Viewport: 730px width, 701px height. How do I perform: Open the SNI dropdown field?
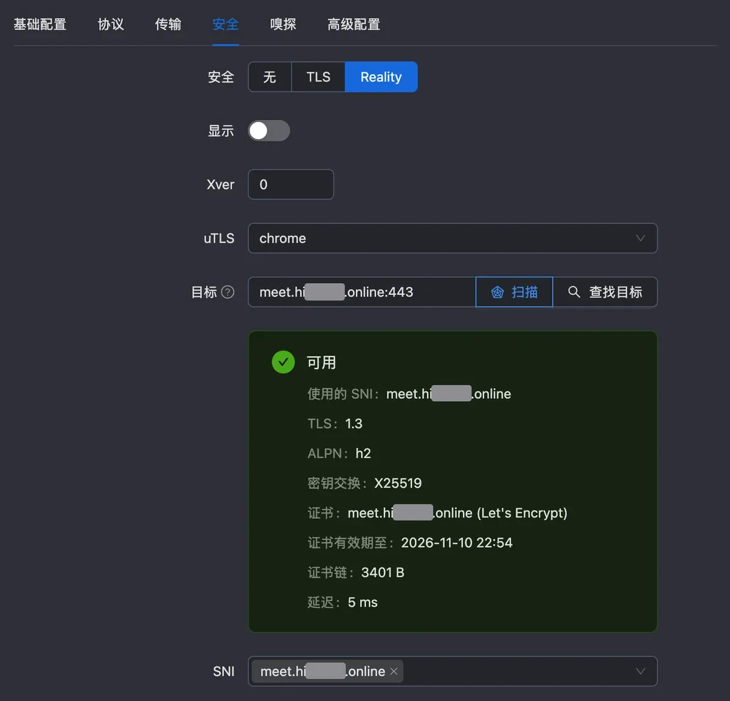pyautogui.click(x=453, y=671)
